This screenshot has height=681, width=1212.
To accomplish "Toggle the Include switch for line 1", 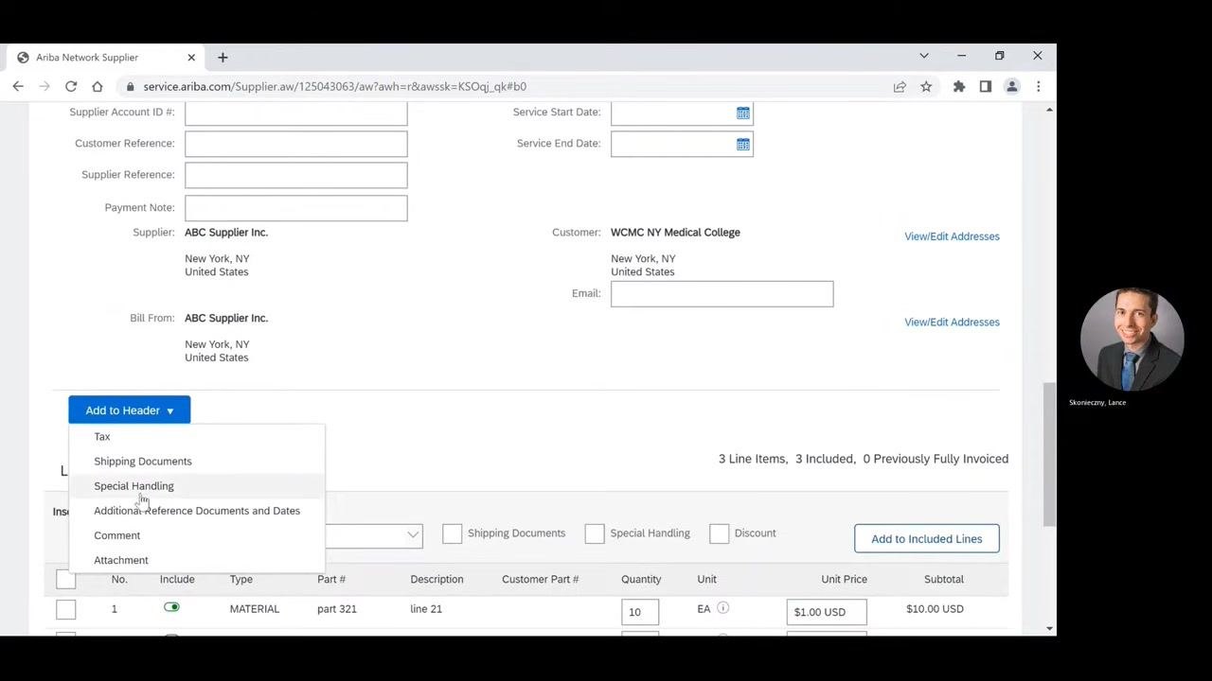I will pyautogui.click(x=171, y=607).
